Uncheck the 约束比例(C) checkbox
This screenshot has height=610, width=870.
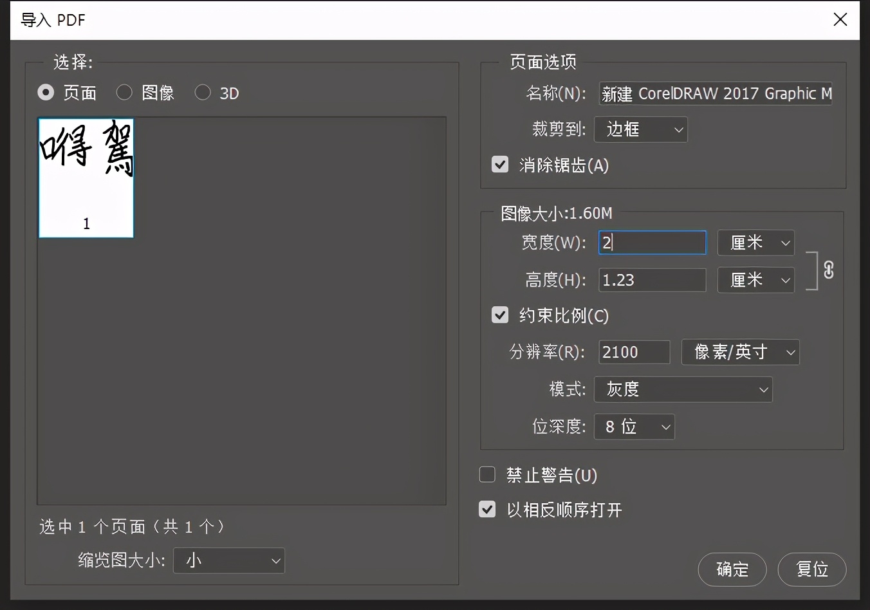click(500, 315)
